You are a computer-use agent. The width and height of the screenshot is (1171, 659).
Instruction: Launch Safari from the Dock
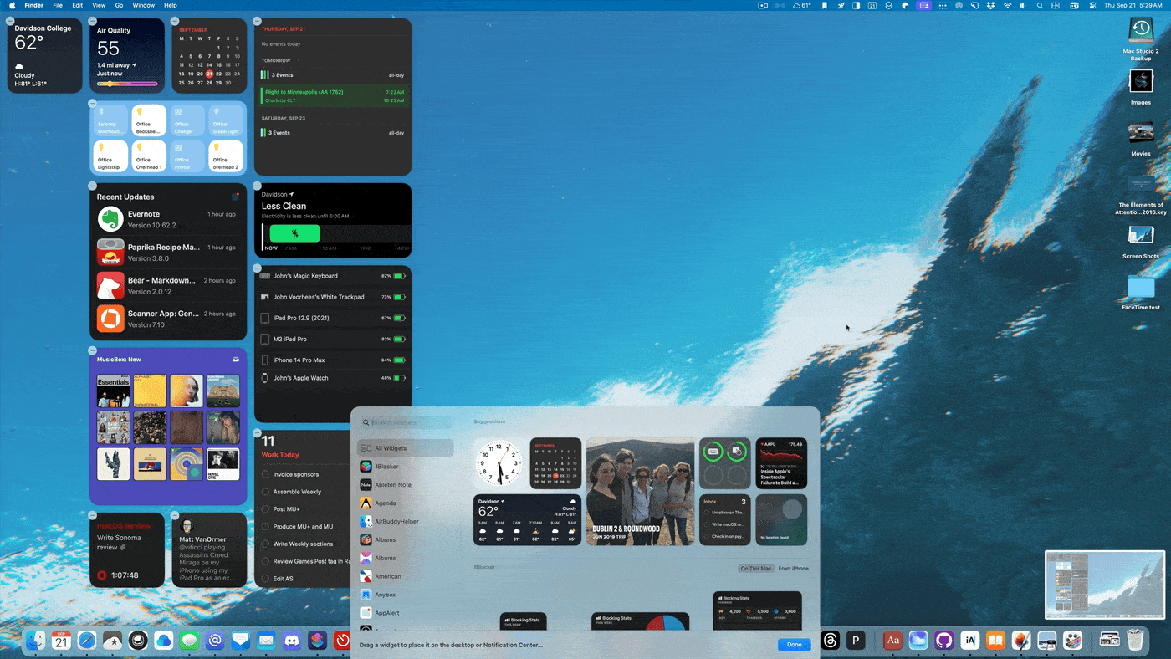click(87, 641)
